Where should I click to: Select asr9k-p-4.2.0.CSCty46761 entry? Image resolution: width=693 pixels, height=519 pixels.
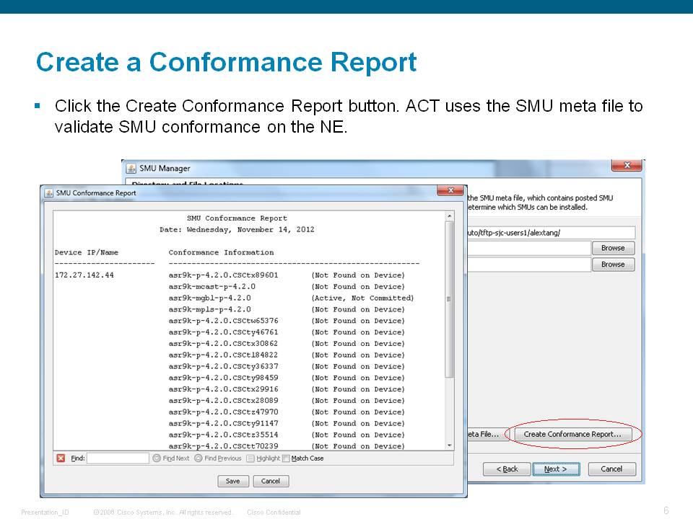(x=223, y=332)
